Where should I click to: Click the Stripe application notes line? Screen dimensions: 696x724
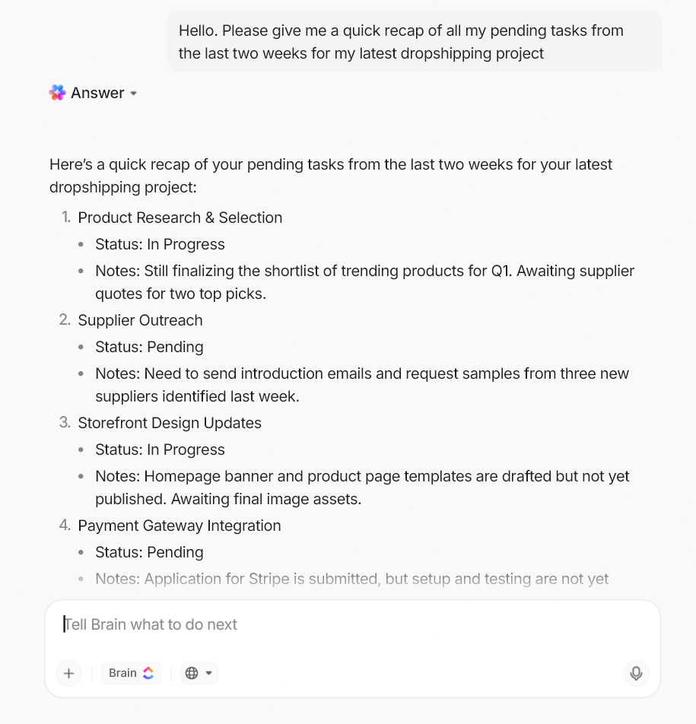click(x=351, y=579)
